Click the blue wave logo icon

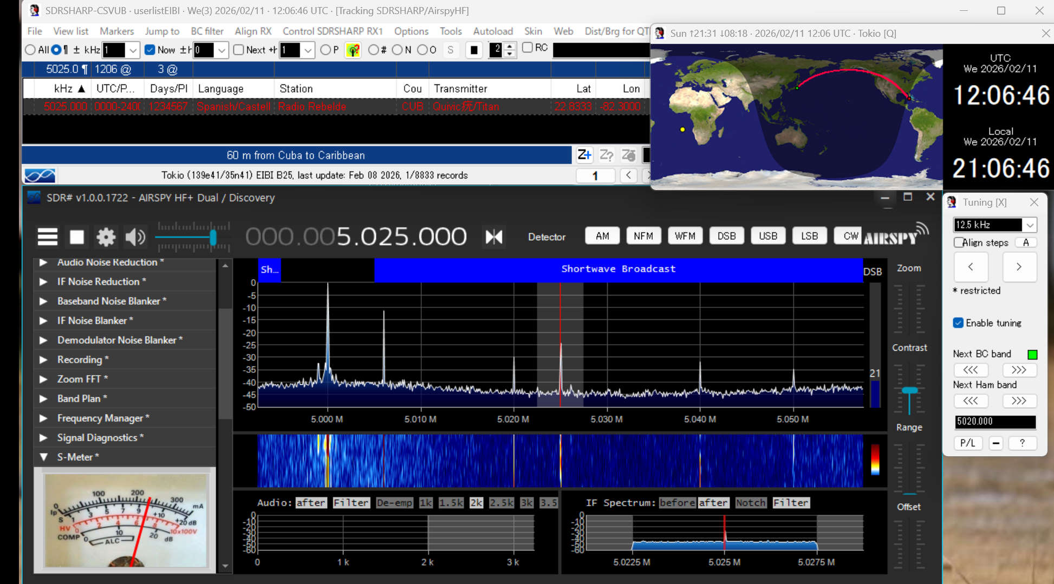coord(40,175)
